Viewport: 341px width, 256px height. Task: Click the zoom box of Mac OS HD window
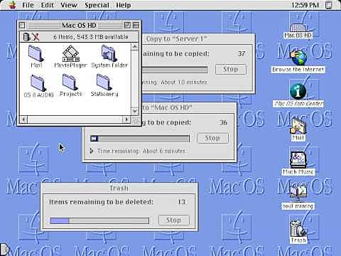[x=127, y=25]
